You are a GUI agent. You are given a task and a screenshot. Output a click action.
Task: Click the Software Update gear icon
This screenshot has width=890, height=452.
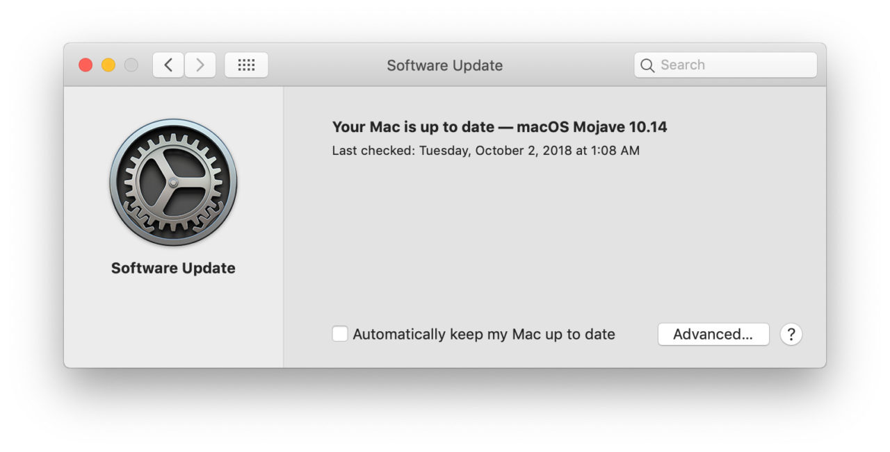[x=173, y=182]
